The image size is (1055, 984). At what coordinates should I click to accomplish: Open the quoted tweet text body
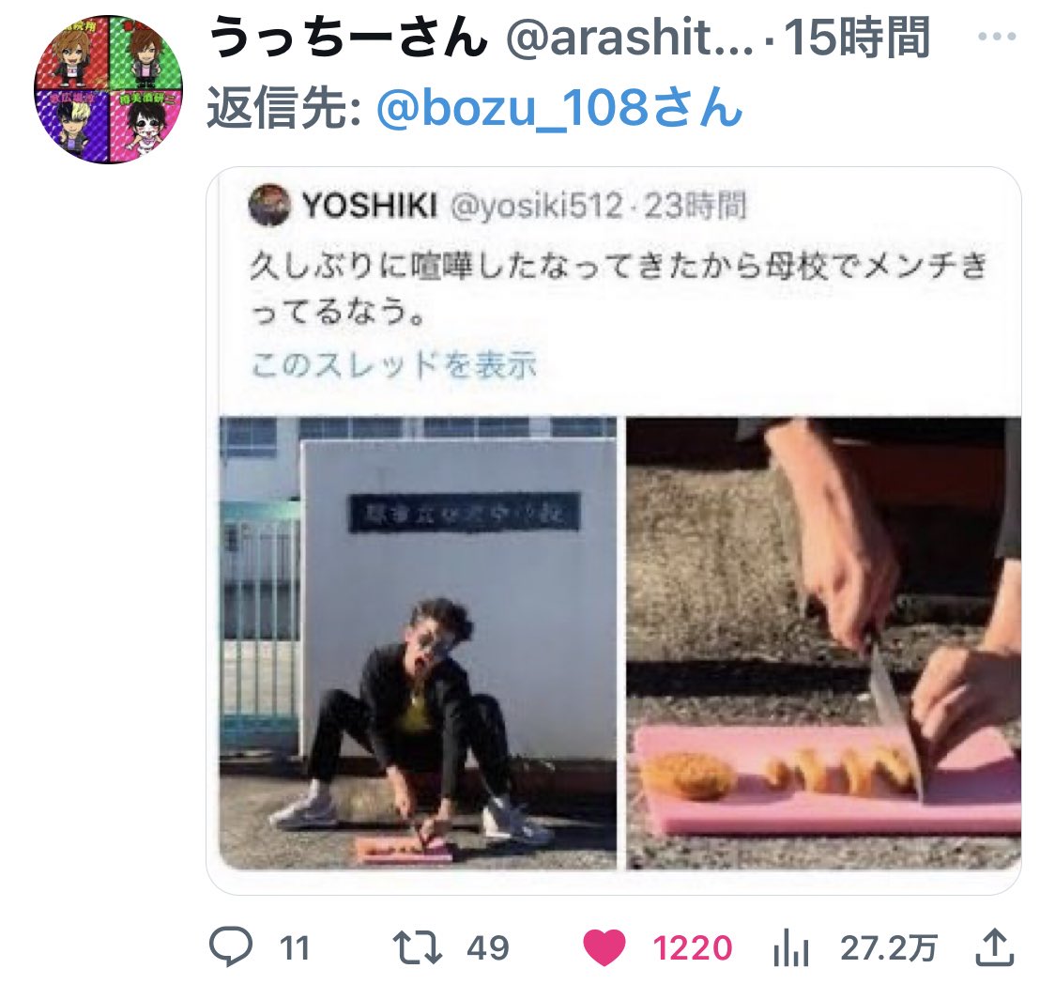pos(619,289)
